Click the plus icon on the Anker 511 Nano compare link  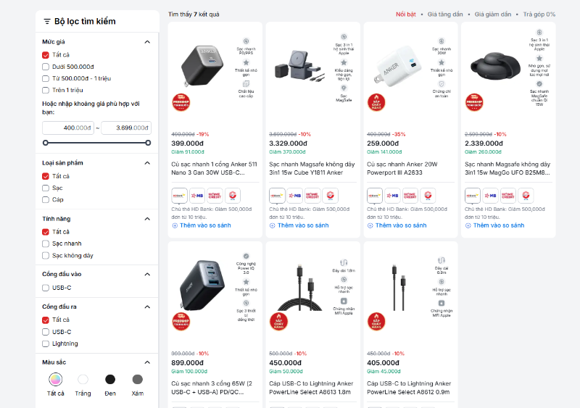175,225
